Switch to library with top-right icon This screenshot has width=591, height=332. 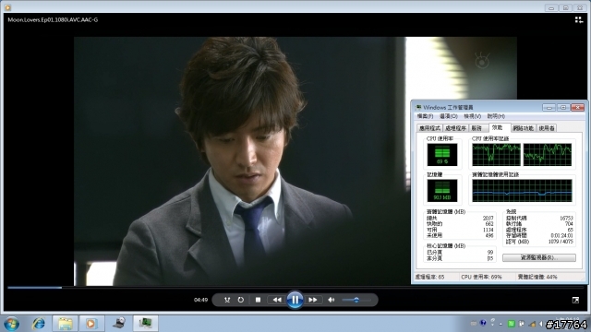pos(579,20)
